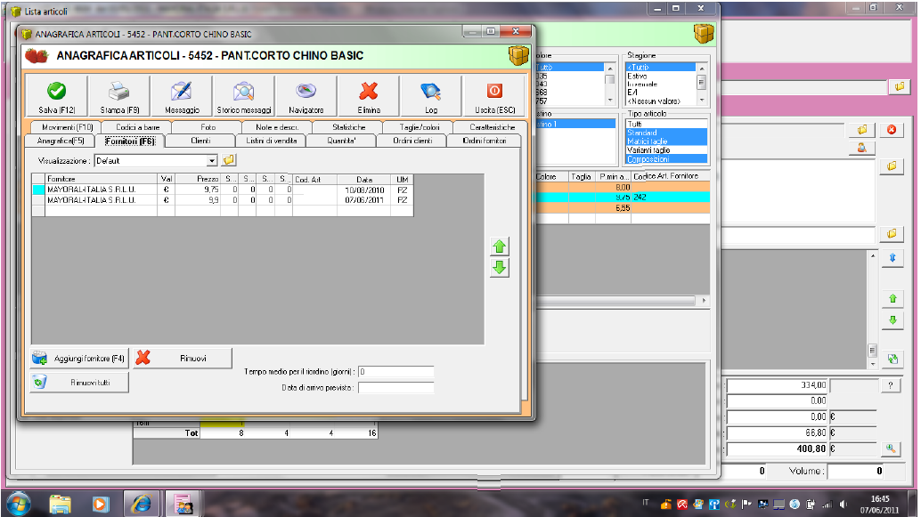Viewport: 921px width, 517px height.
Task: Click the Elimina red X toolbar button
Action: 368,95
